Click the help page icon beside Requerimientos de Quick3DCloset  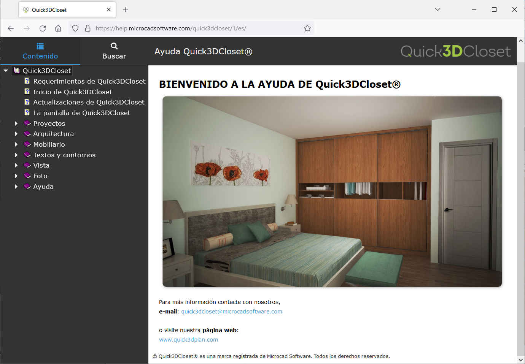(x=27, y=81)
